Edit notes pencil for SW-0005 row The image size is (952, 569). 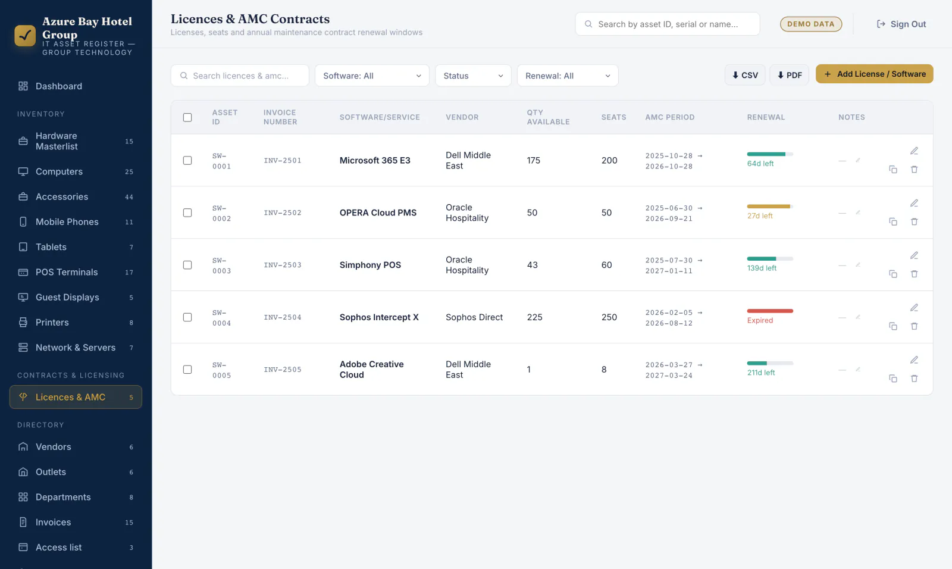[858, 370]
